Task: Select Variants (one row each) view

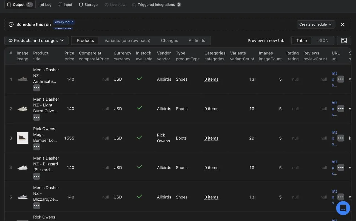Action: pyautogui.click(x=127, y=41)
